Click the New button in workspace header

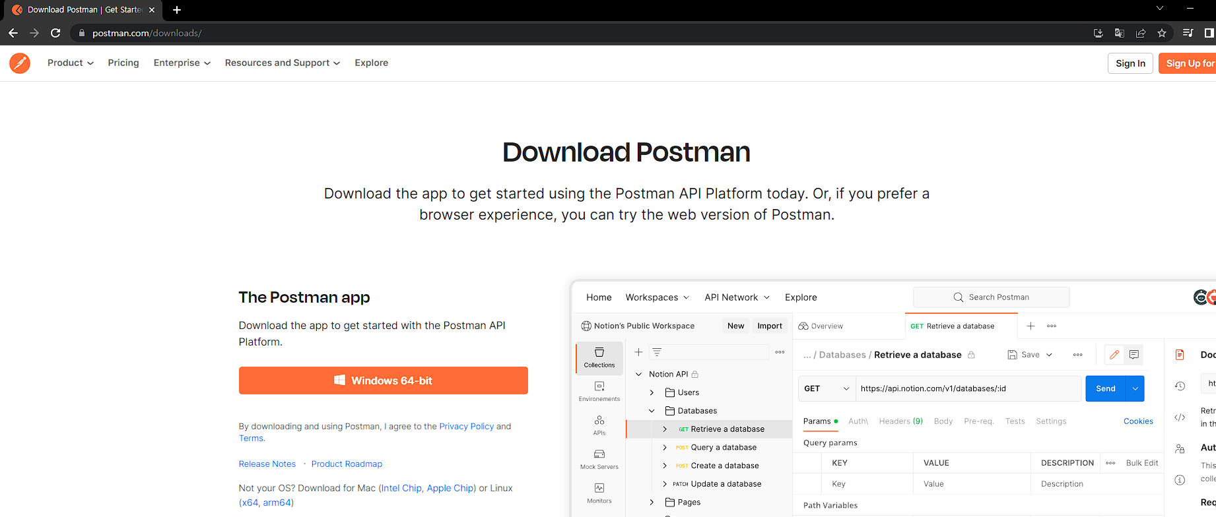pyautogui.click(x=735, y=326)
